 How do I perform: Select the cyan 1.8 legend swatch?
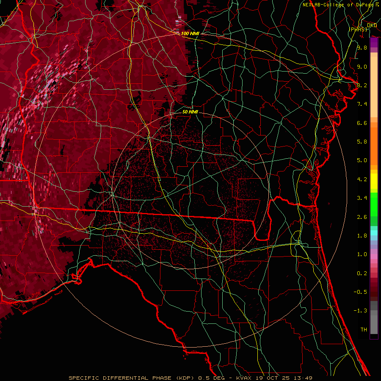[x=374, y=232]
